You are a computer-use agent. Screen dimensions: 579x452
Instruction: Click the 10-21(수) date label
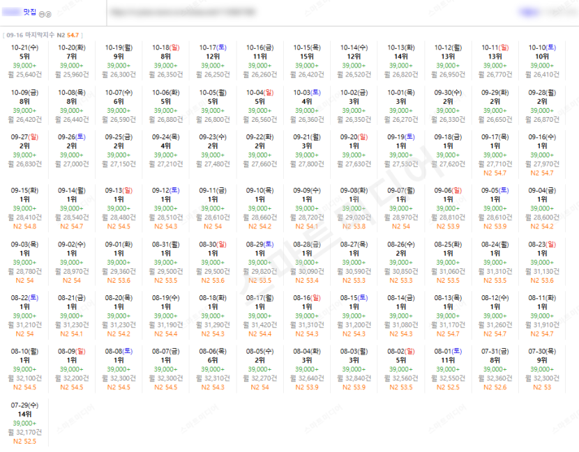(24, 47)
